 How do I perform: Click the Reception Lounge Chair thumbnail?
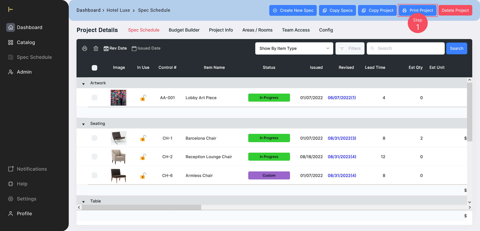point(118,157)
